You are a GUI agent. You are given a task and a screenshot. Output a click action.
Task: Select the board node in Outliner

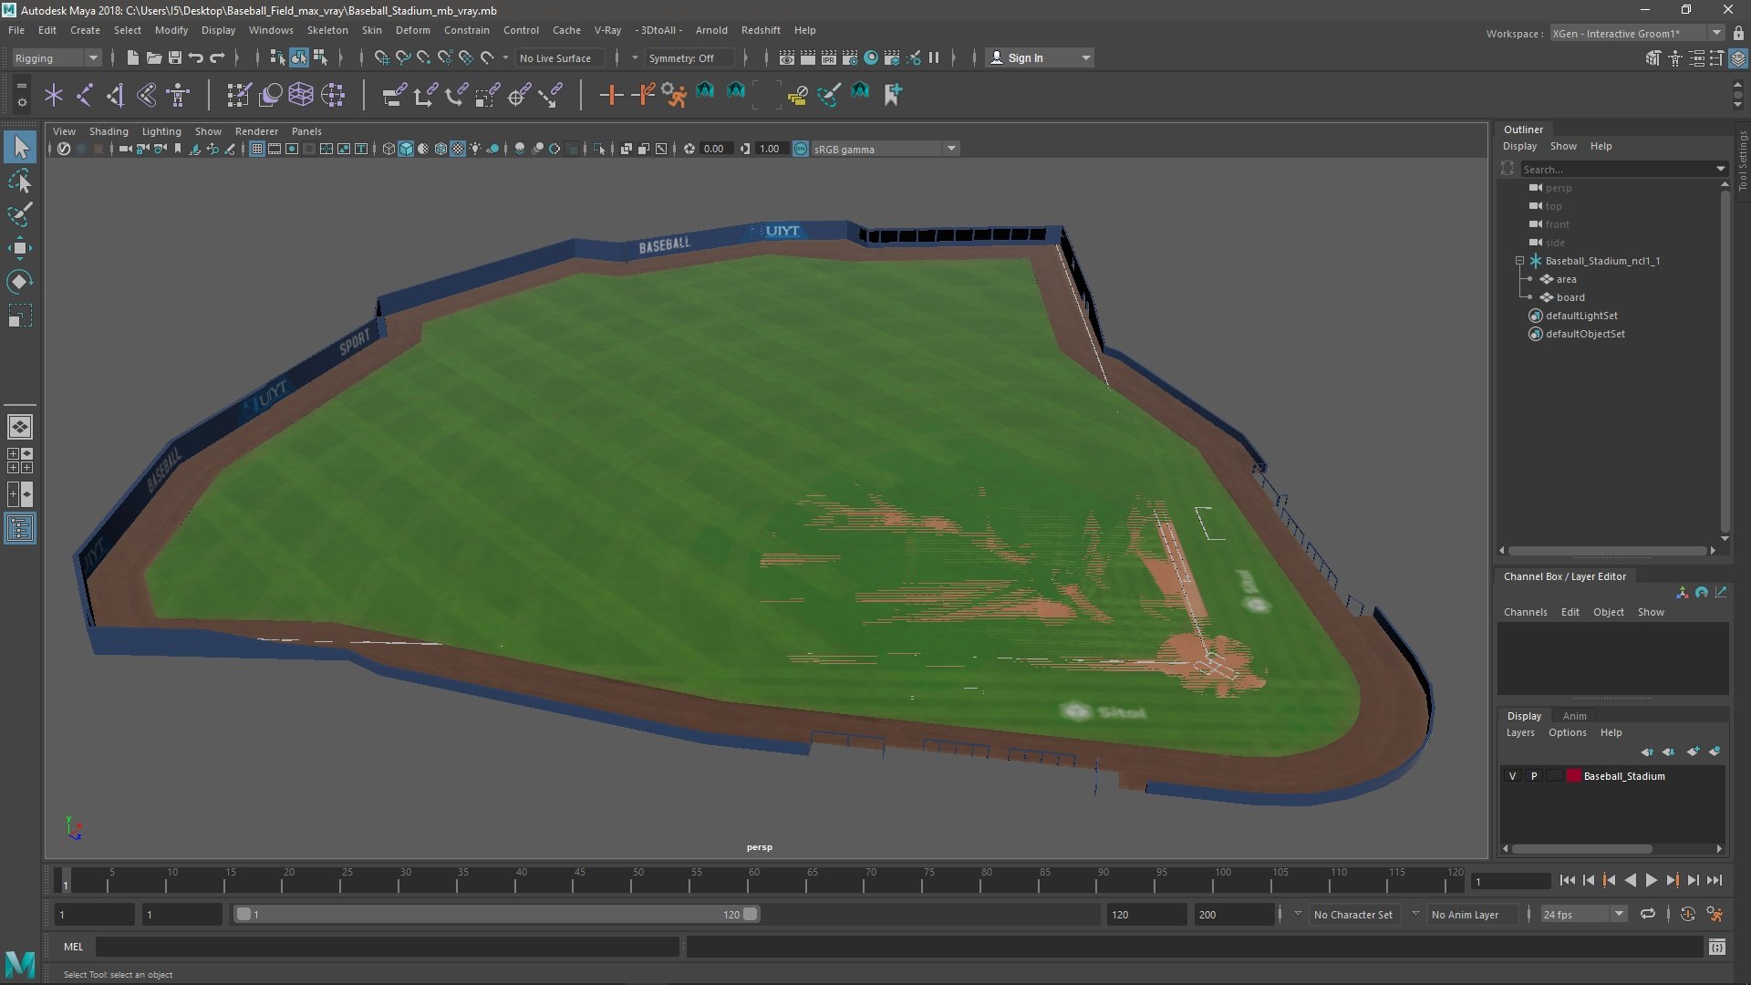tap(1570, 297)
